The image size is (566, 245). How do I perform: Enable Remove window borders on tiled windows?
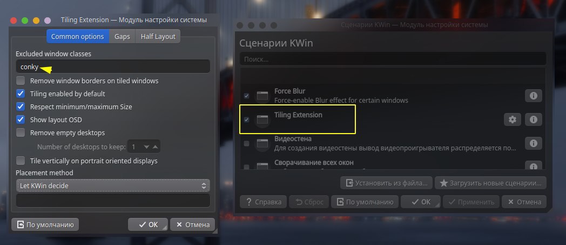tap(21, 81)
